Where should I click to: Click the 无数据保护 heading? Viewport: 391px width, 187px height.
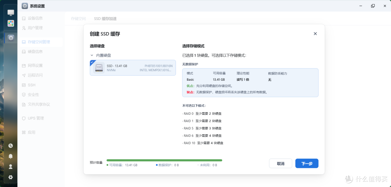[190, 64]
